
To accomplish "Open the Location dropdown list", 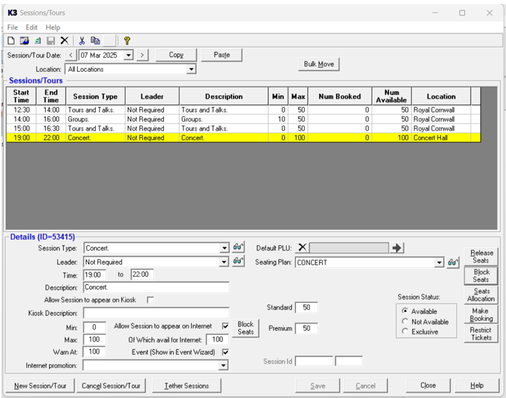I will pyautogui.click(x=191, y=69).
